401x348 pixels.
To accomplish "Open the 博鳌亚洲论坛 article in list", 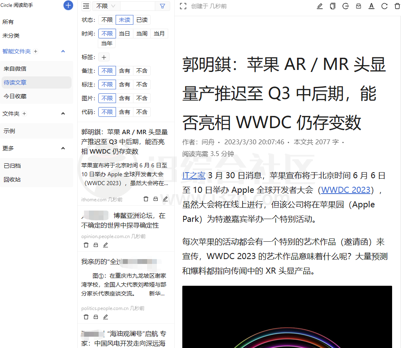I will pyautogui.click(x=124, y=220).
